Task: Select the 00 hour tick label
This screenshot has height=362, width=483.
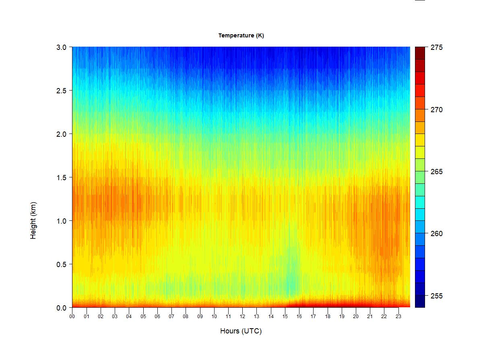Action: [x=72, y=317]
